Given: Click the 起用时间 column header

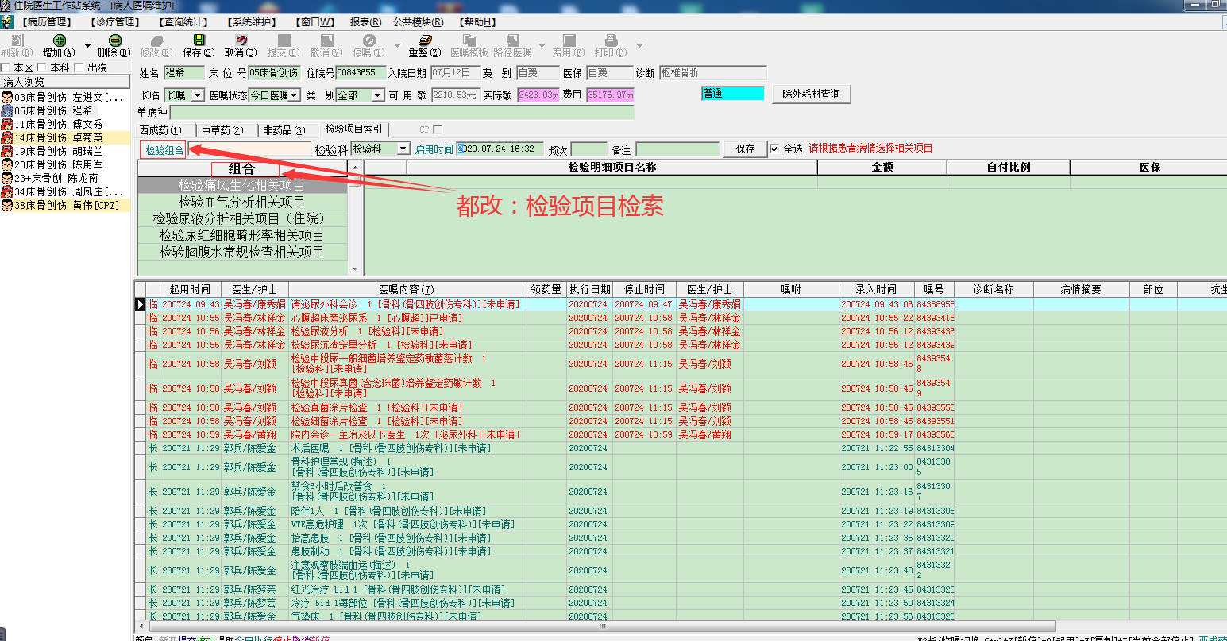Looking at the screenshot, I should pyautogui.click(x=191, y=290).
